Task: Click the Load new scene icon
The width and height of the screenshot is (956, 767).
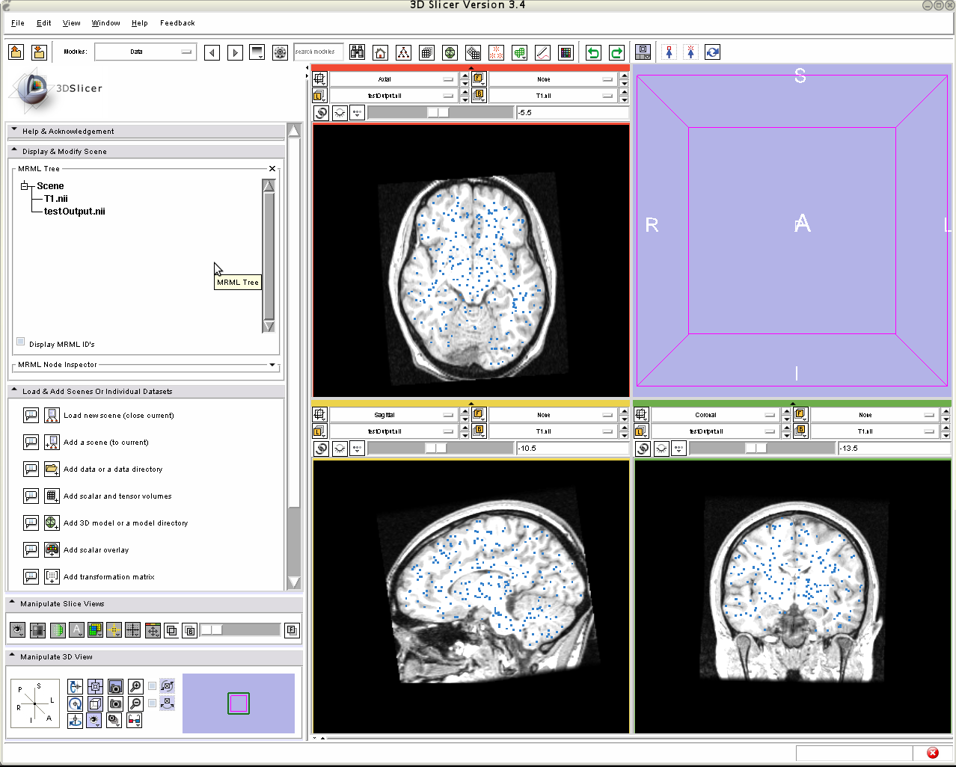Action: click(52, 415)
